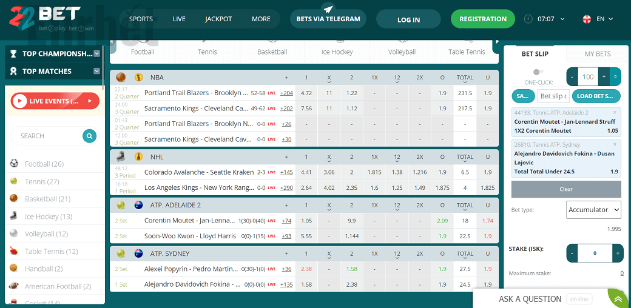This screenshot has height=308, width=631.
Task: Remove Davidovich Fokina bet from slip
Action: (x=615, y=144)
